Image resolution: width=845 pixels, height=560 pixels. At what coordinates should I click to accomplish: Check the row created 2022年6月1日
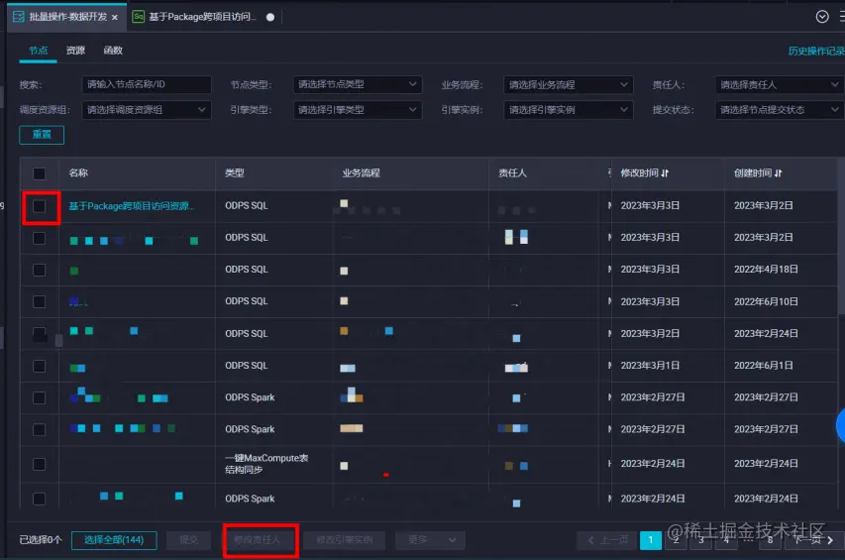pyautogui.click(x=39, y=366)
